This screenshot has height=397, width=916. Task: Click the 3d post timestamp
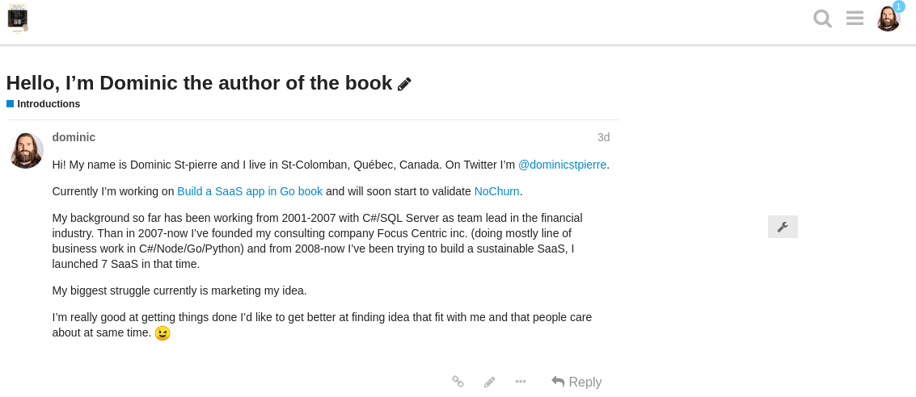(x=603, y=137)
